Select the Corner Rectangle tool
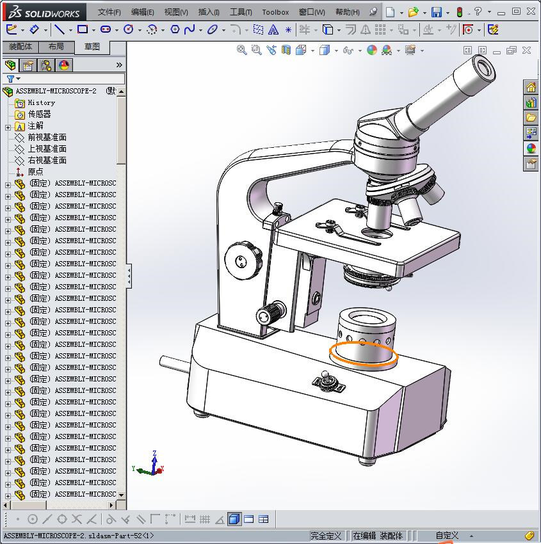This screenshot has width=541, height=544. [83, 29]
